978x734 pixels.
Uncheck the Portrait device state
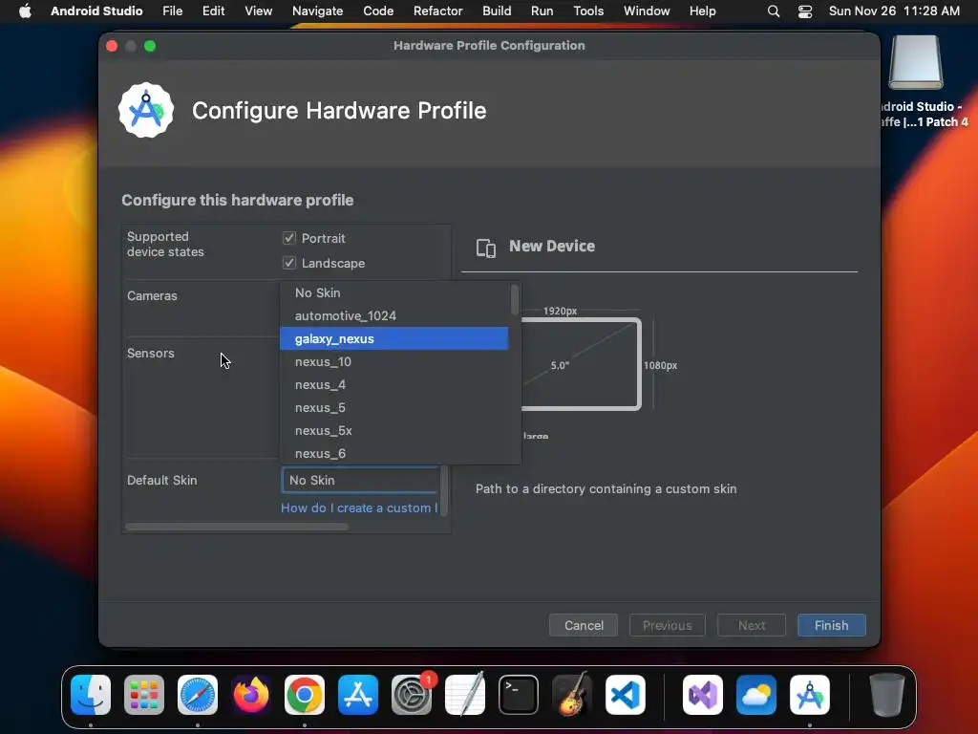tap(288, 238)
